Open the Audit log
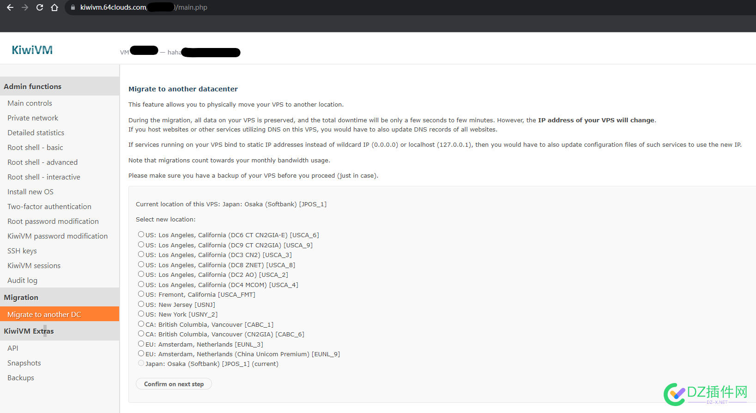 tap(22, 281)
